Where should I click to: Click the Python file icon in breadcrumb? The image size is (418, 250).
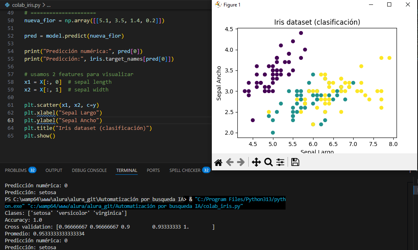(x=7, y=5)
